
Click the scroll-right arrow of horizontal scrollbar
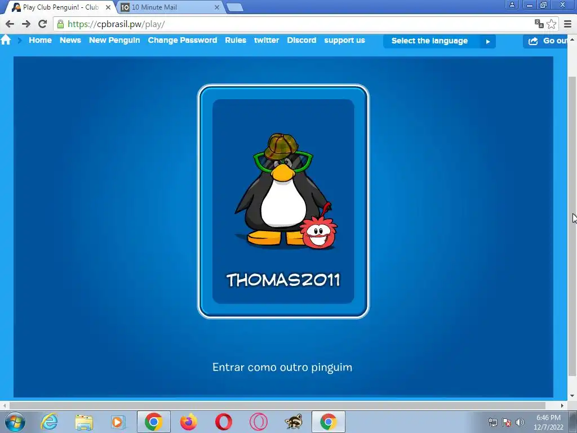click(562, 405)
